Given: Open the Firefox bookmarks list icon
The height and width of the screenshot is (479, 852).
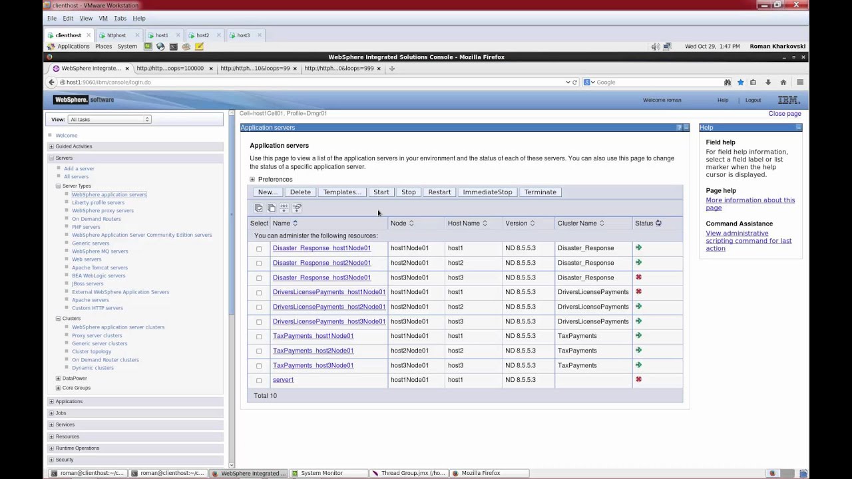Looking at the screenshot, I should (753, 82).
